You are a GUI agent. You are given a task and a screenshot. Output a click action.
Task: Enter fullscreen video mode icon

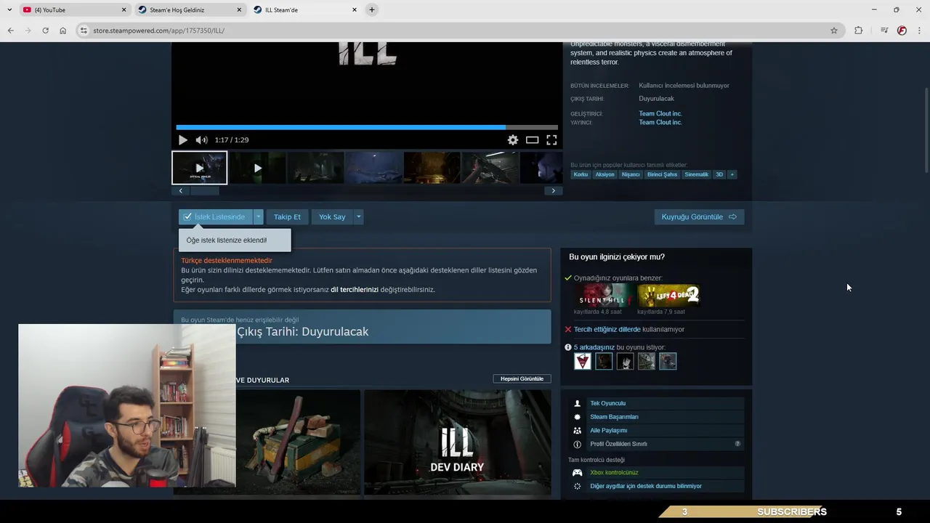551,140
